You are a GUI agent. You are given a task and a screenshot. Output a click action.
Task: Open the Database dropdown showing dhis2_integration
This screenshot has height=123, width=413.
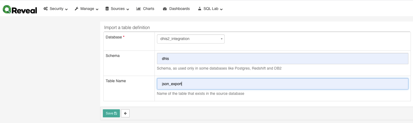(x=191, y=39)
